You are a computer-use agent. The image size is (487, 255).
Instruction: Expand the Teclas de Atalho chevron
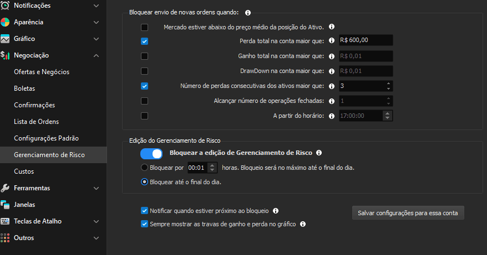pyautogui.click(x=97, y=221)
